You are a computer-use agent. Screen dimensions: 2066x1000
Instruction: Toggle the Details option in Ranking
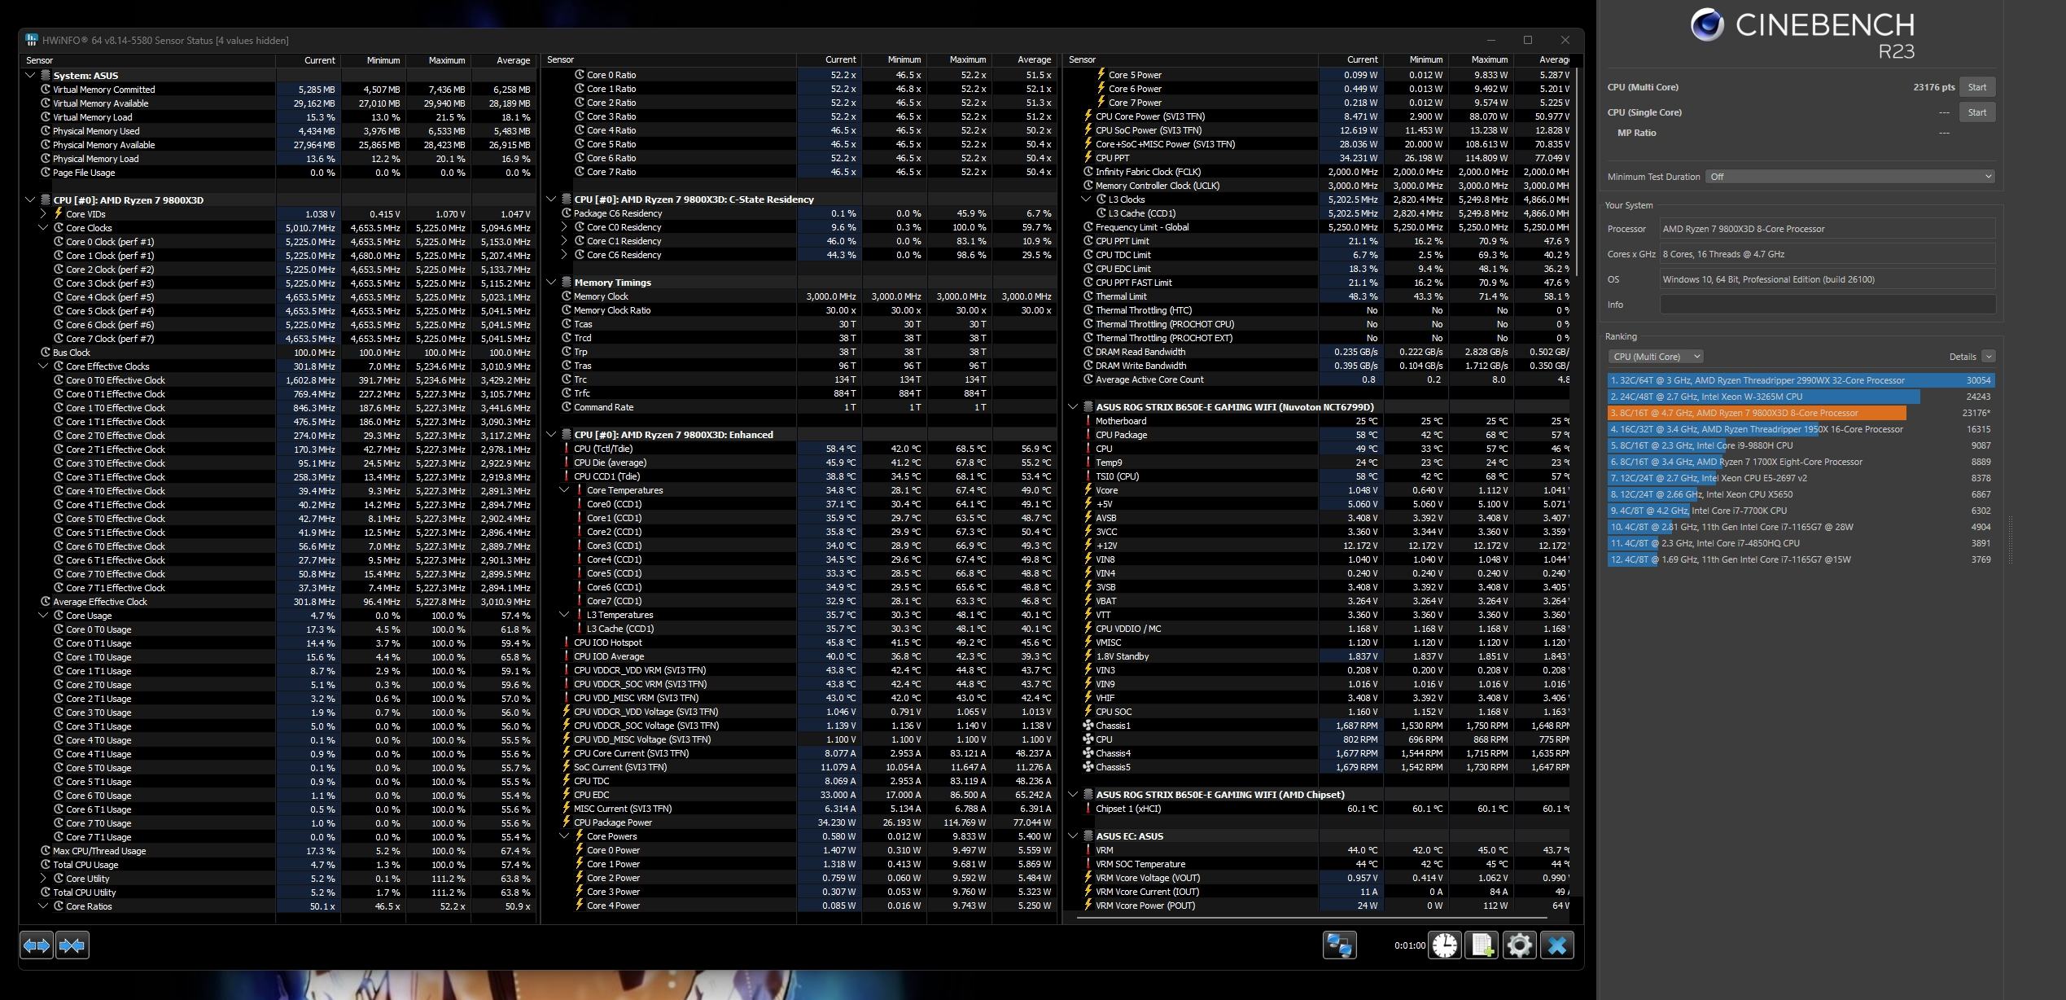tap(1988, 357)
